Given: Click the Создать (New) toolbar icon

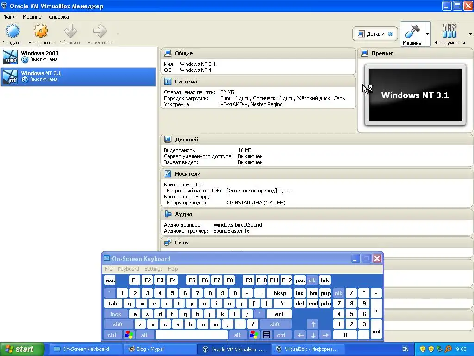Looking at the screenshot, I should [12, 31].
